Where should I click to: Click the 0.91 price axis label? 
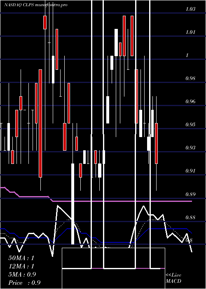click(x=190, y=171)
